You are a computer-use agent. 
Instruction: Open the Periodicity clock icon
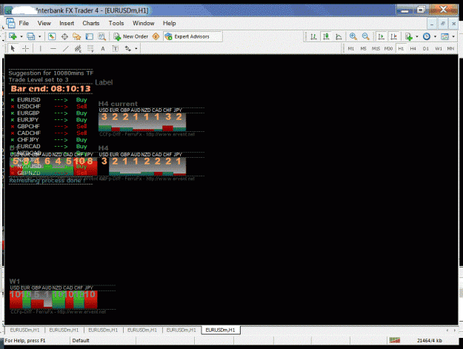[x=427, y=36]
